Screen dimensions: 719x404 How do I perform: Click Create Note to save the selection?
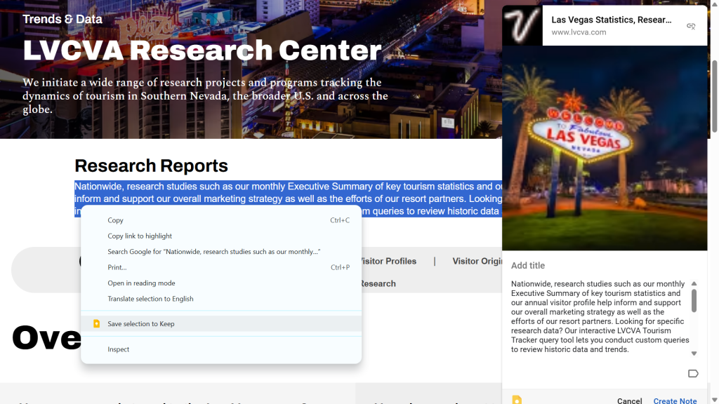(x=675, y=400)
